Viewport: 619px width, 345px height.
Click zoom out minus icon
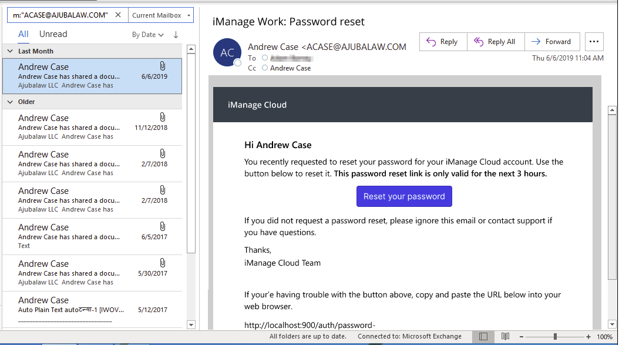point(522,337)
